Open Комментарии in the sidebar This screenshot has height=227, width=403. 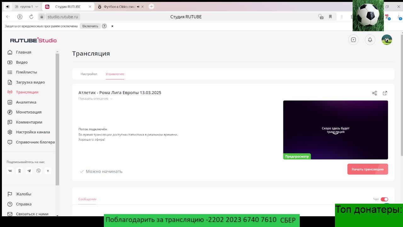[29, 122]
